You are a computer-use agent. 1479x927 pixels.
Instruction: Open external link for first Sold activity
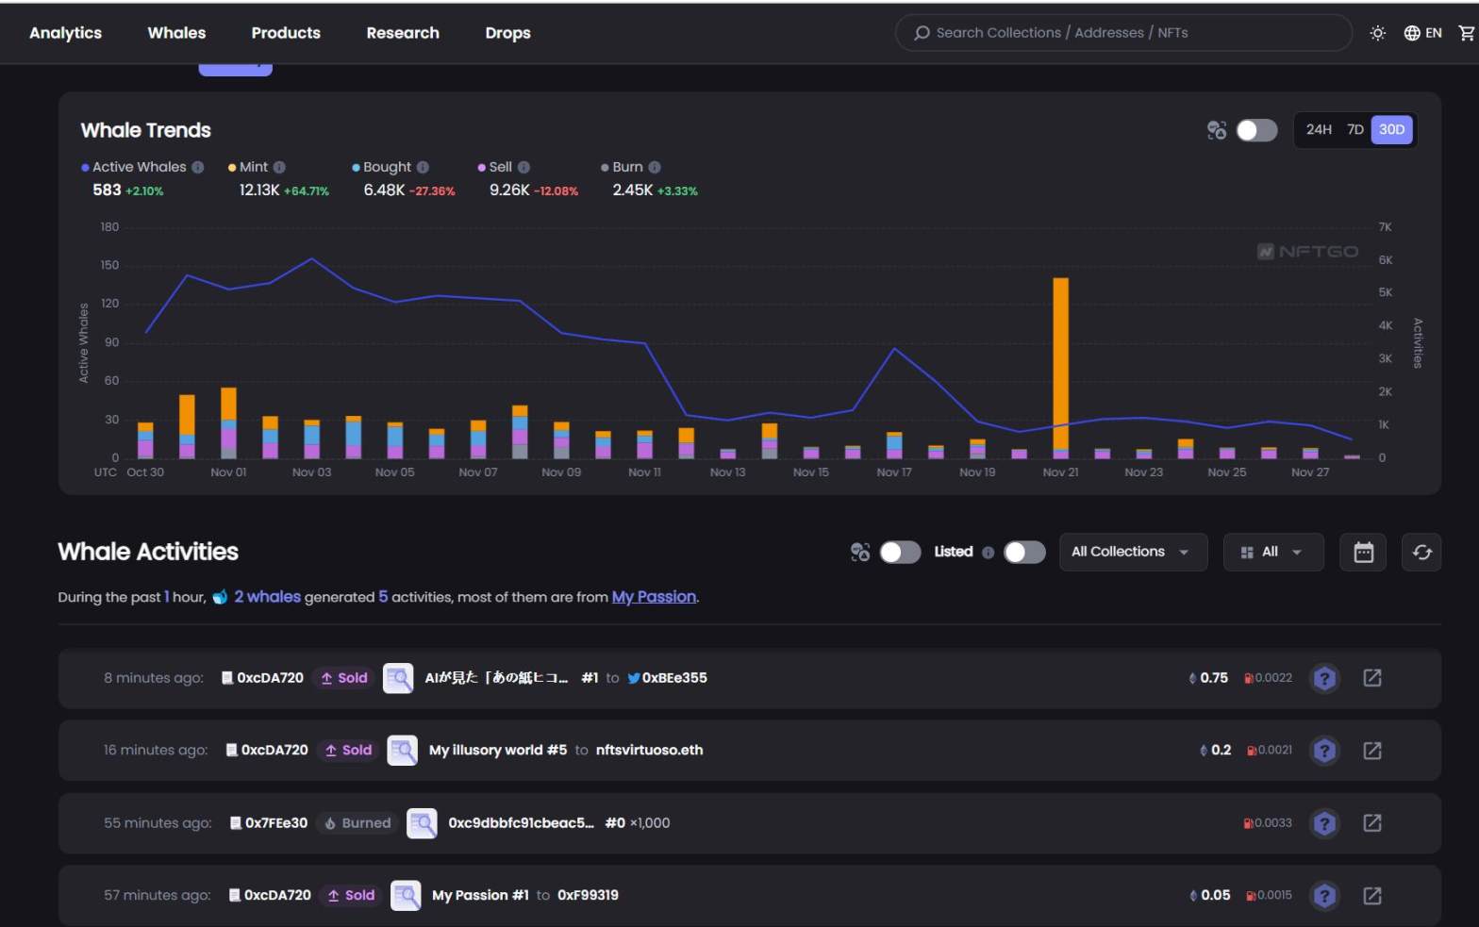point(1371,678)
